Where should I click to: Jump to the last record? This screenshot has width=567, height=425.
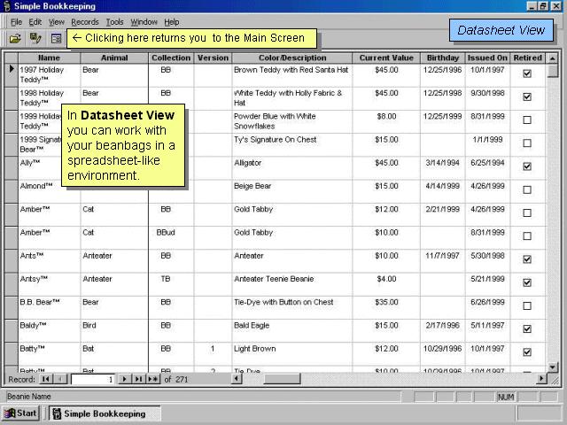[x=138, y=379]
